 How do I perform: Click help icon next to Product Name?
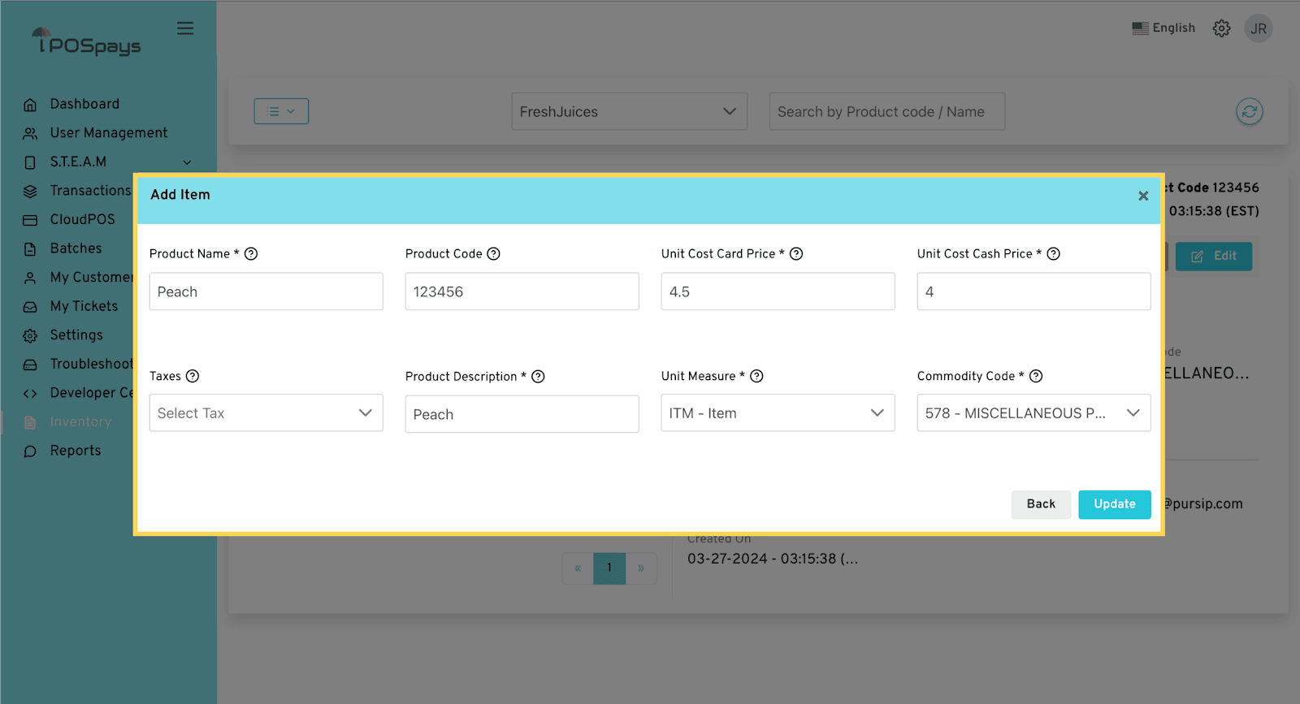(251, 254)
